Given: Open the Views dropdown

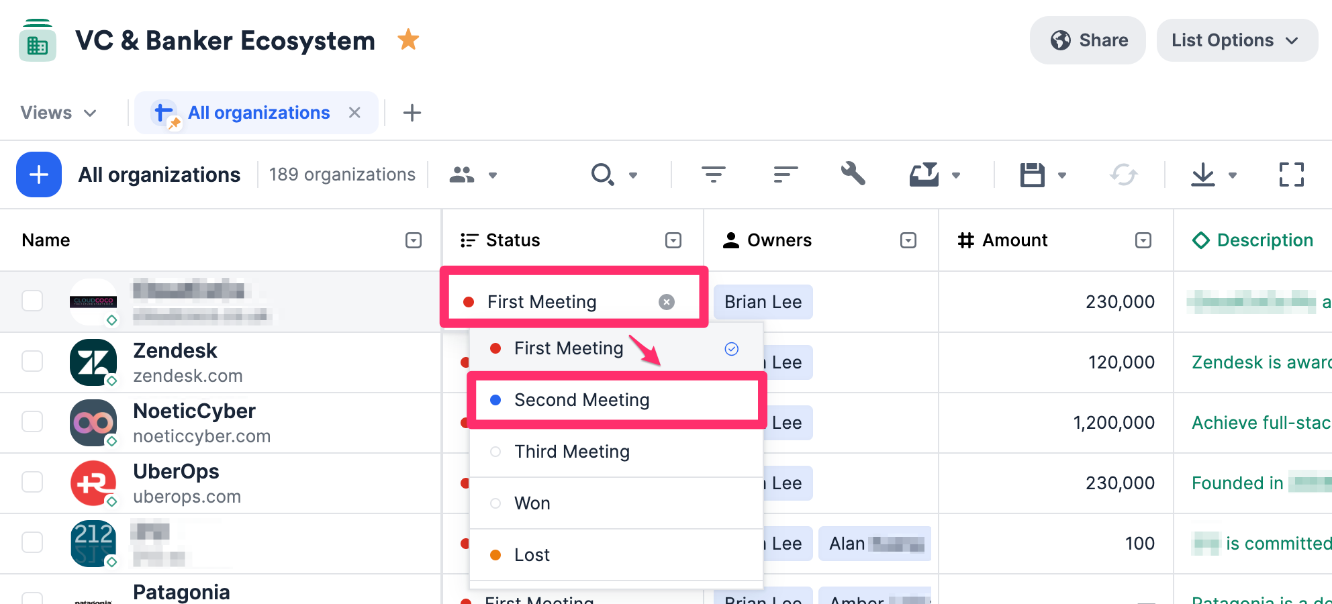Looking at the screenshot, I should point(58,112).
